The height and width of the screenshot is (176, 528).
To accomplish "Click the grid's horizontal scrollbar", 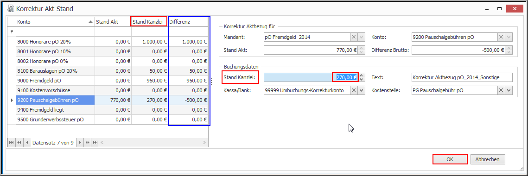I will coord(153,143).
